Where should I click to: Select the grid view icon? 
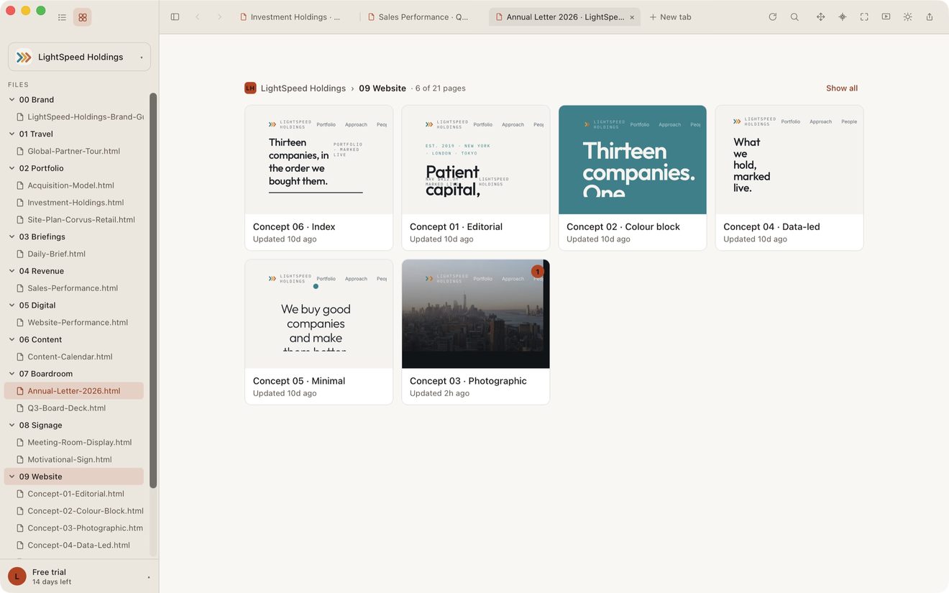(83, 17)
